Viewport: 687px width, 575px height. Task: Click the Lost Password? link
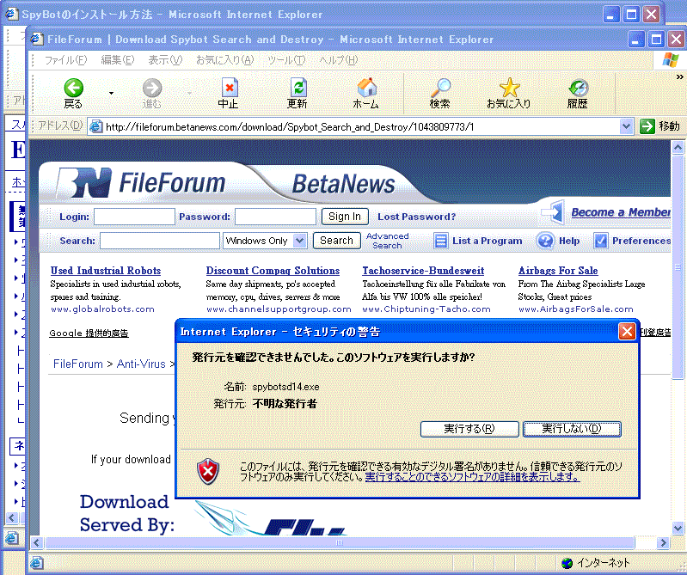417,217
